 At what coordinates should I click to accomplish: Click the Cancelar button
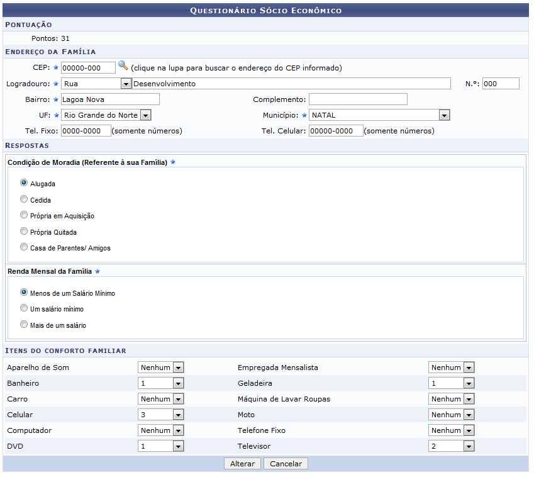[286, 464]
